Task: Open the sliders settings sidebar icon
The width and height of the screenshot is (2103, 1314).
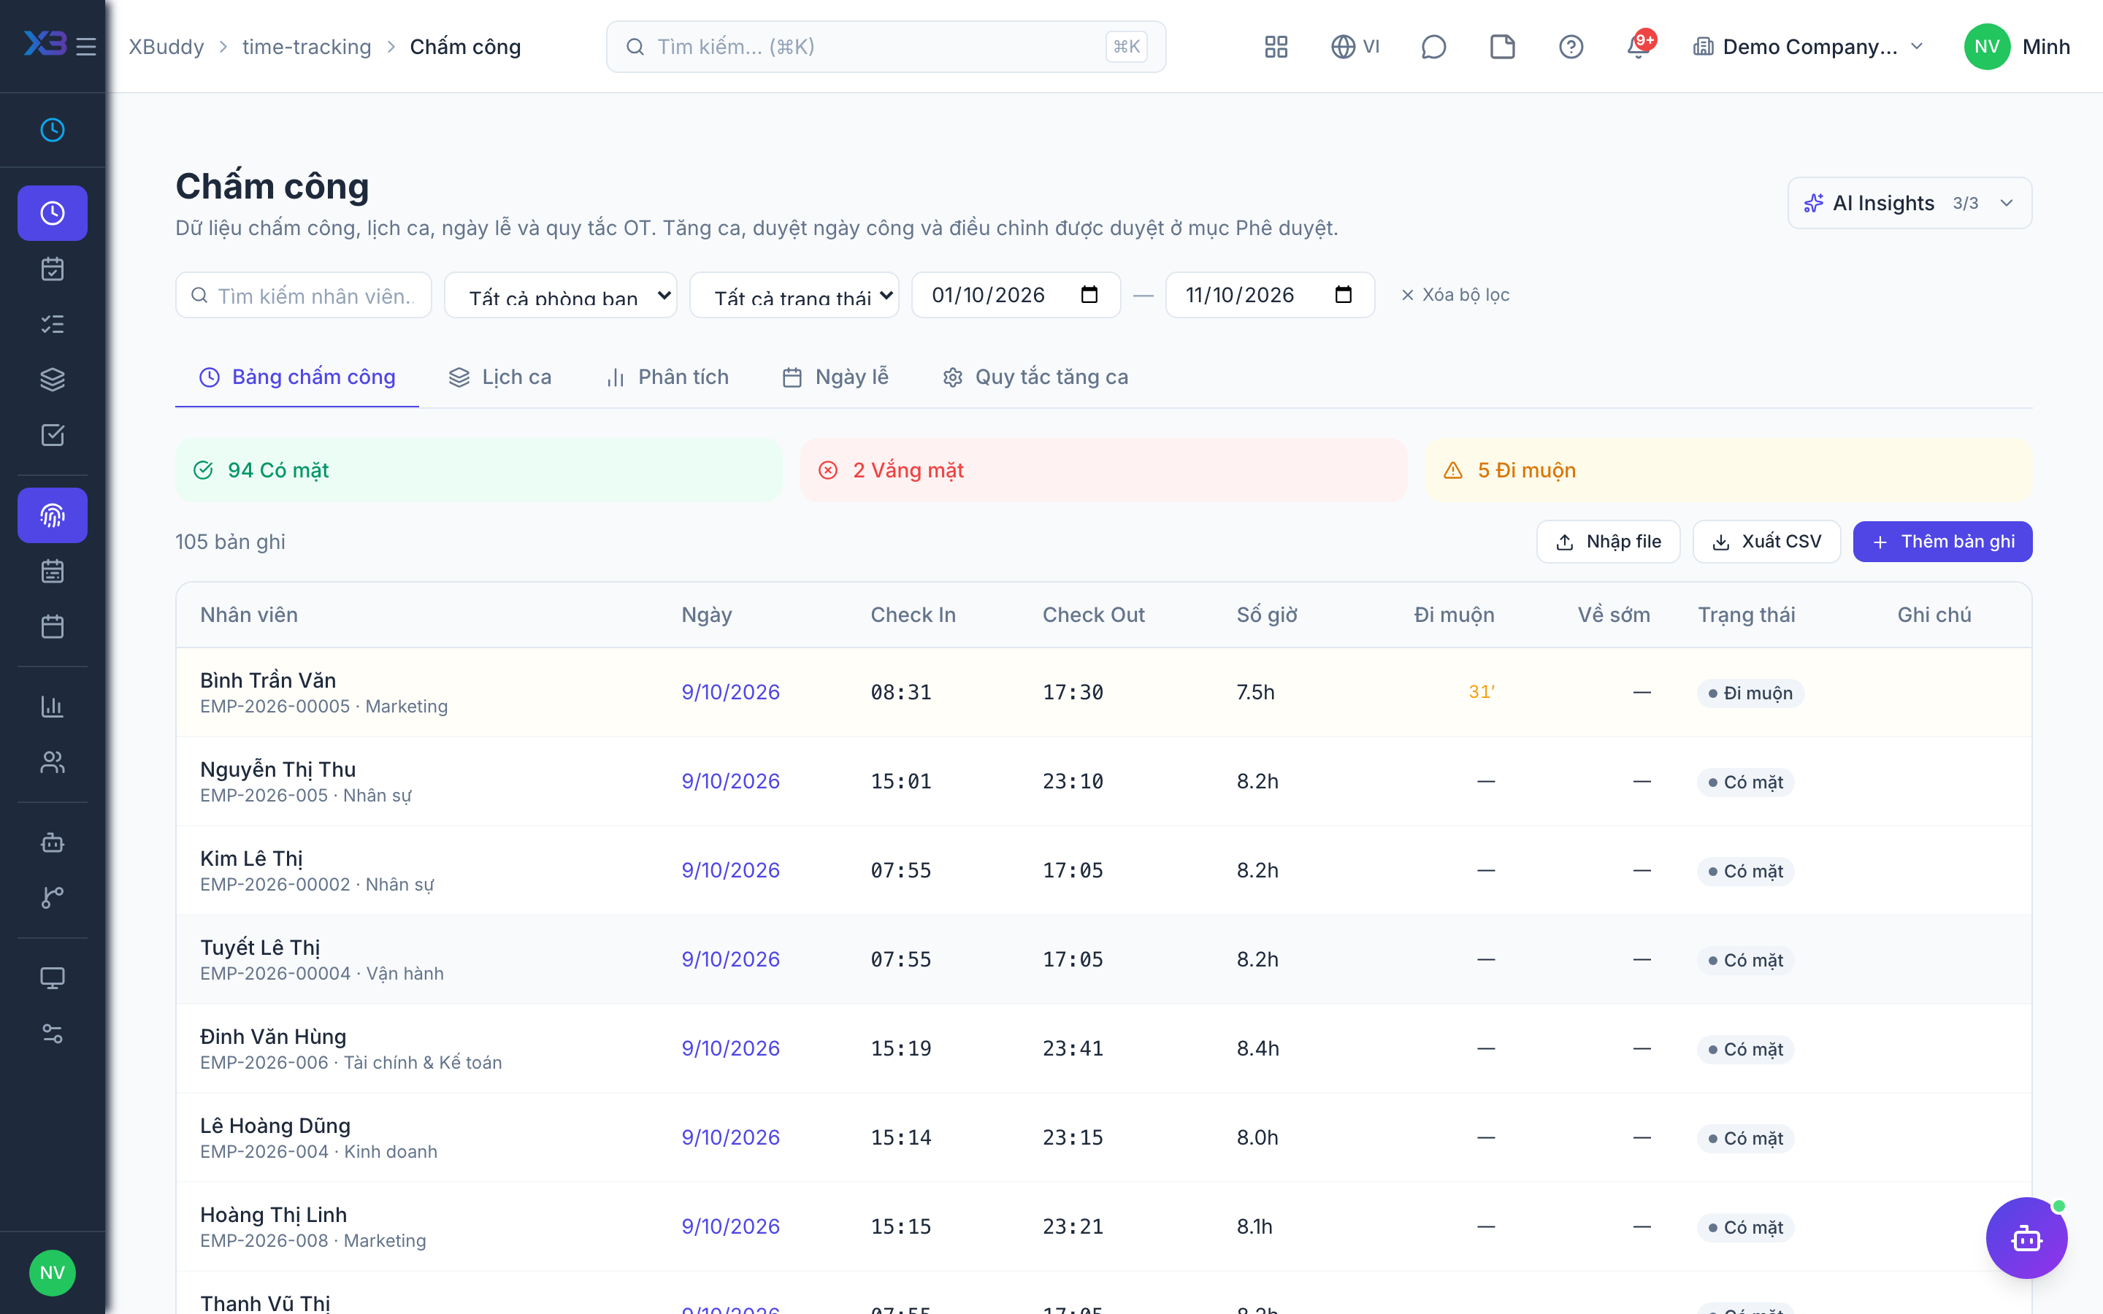Action: click(x=52, y=1033)
